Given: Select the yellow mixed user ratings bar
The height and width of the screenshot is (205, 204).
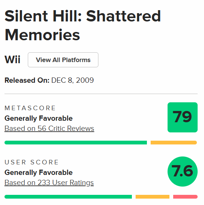Looking at the screenshot, I should point(153,197).
